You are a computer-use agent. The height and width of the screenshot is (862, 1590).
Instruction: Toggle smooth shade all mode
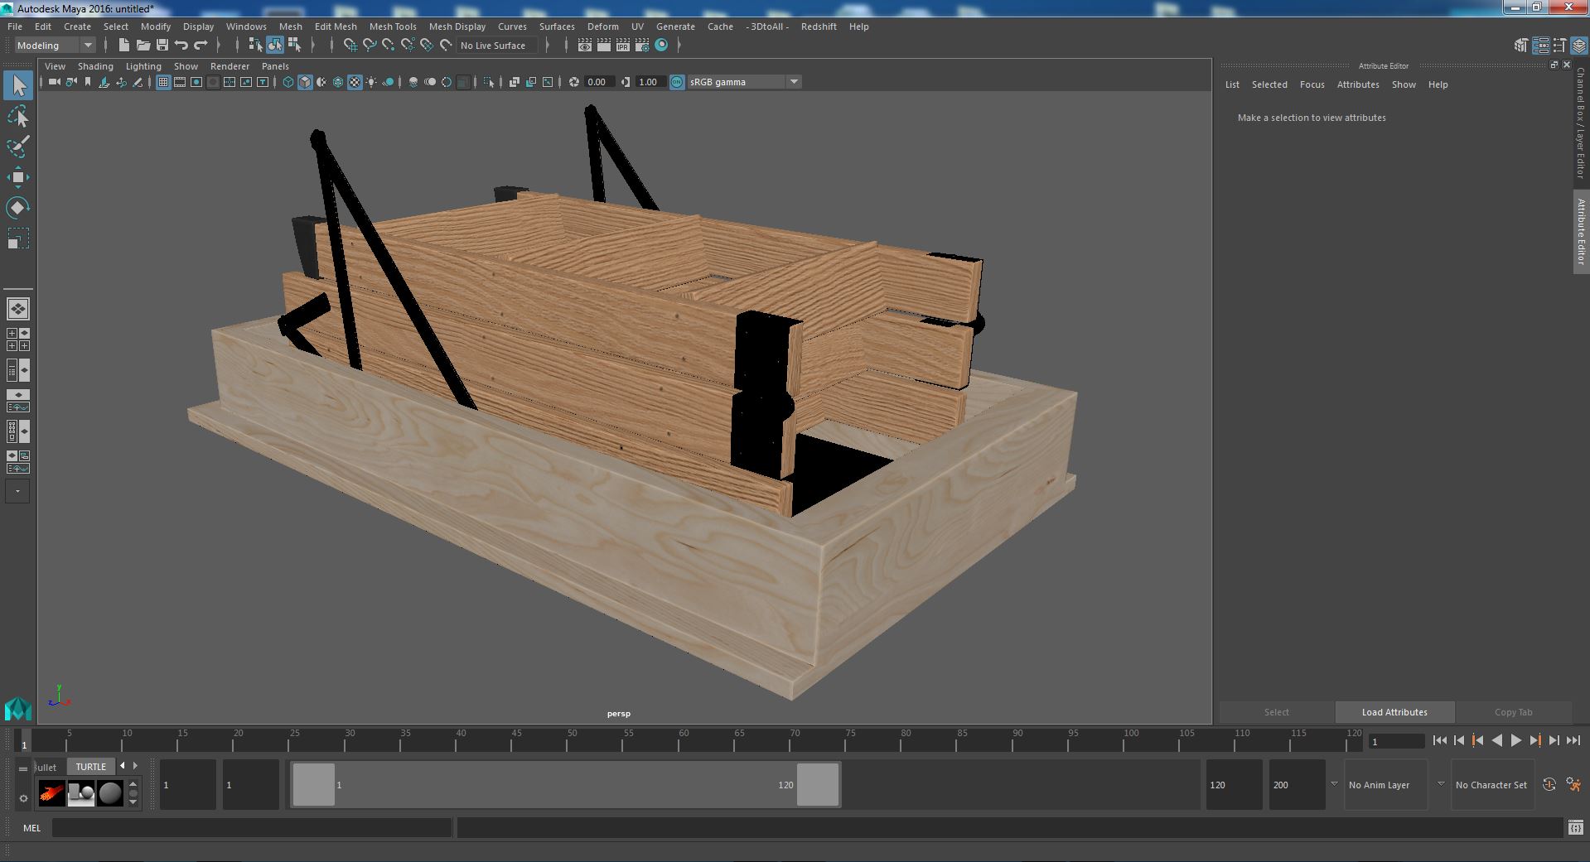tap(305, 82)
